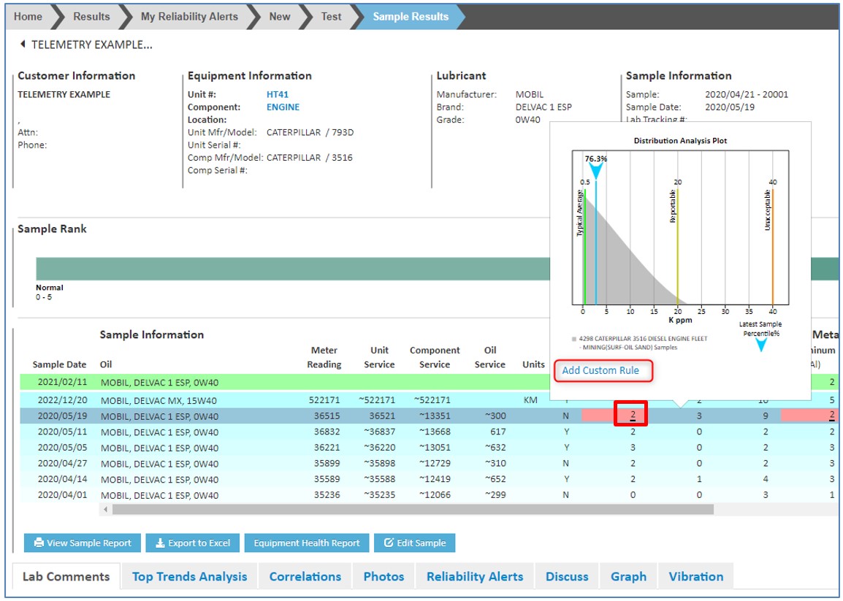Screen dimensions: 843x601
Task: Open the ENGINE component link
Action: [x=283, y=107]
